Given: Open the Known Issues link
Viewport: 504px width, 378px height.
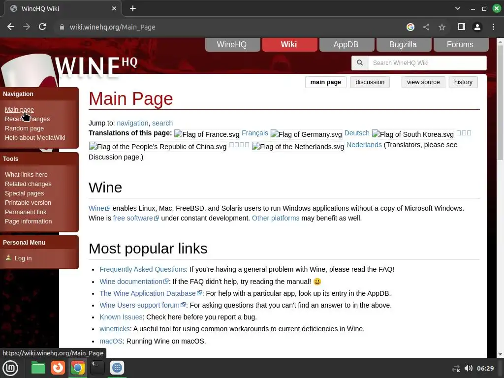Looking at the screenshot, I should click(121, 317).
